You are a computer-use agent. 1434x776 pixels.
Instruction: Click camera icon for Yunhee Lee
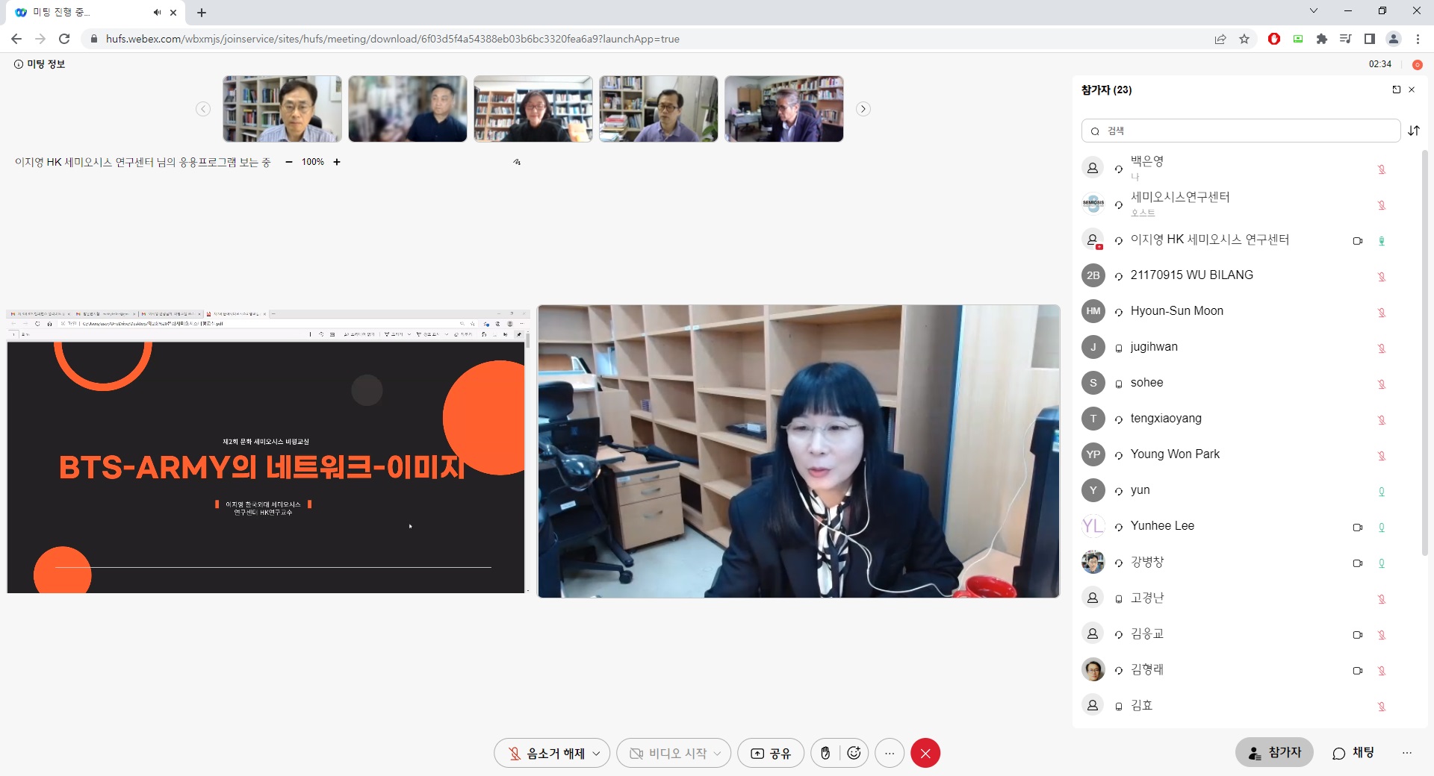1358,528
